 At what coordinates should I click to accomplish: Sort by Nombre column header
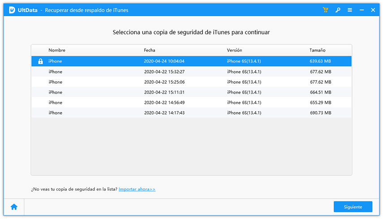pyautogui.click(x=57, y=50)
